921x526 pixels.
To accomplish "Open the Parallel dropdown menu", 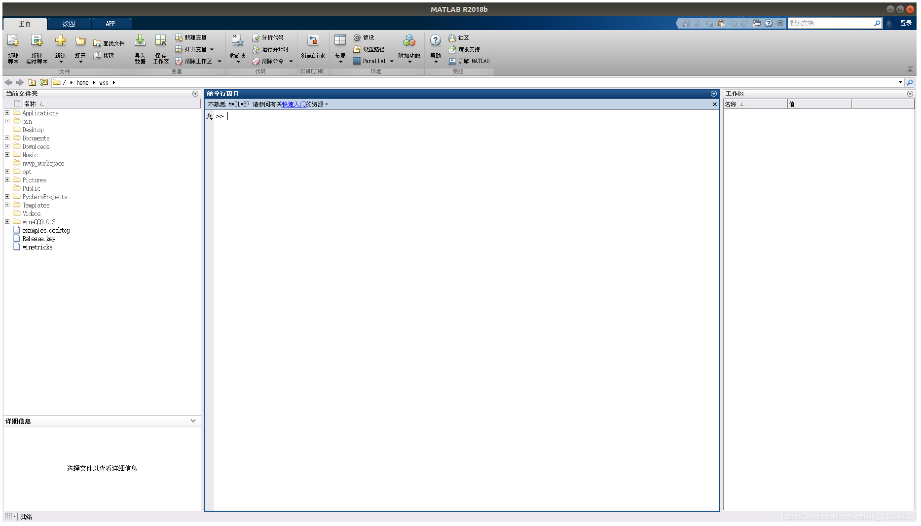I will coord(392,61).
